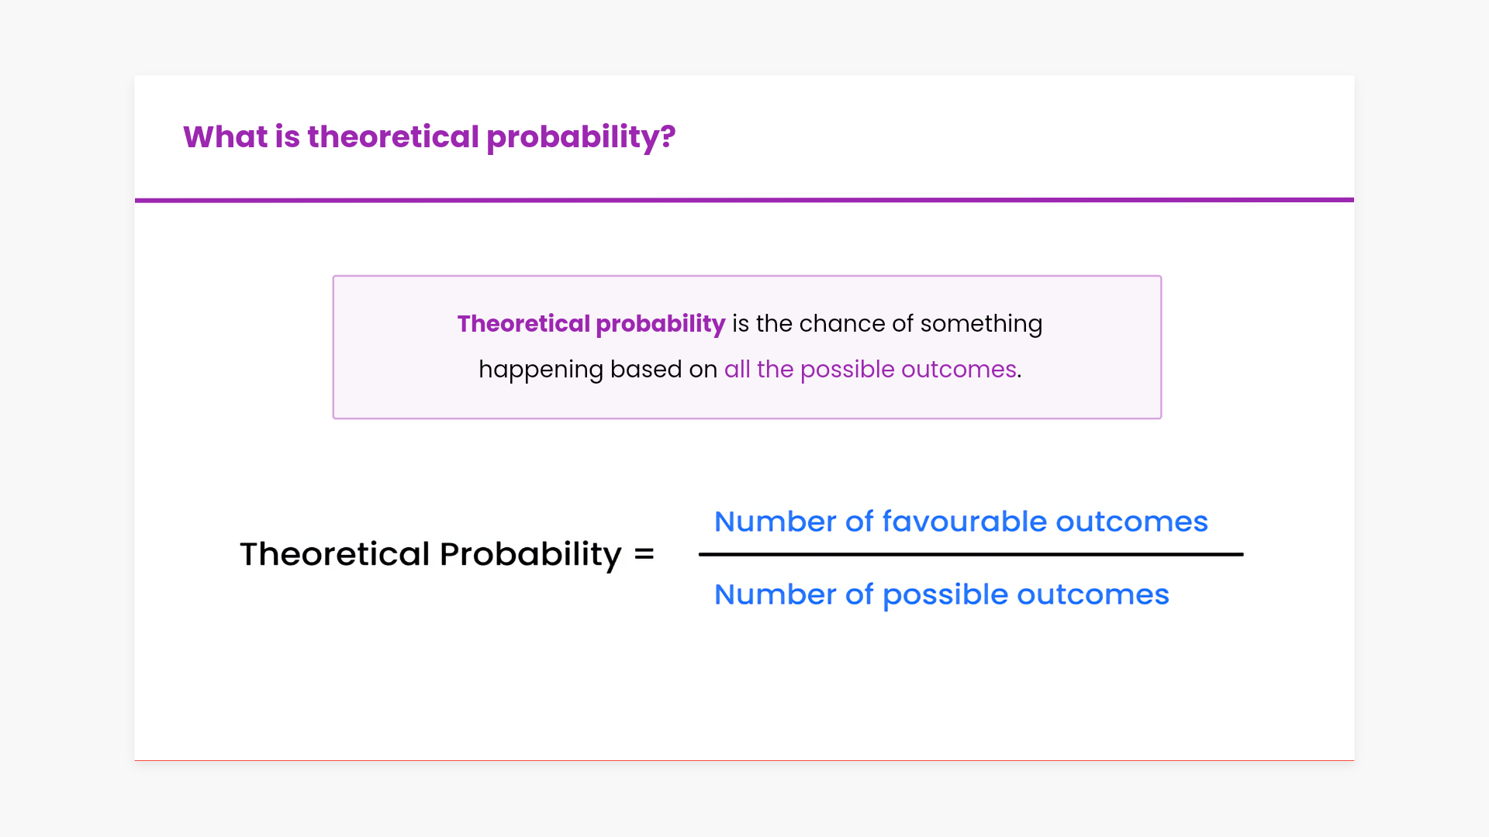Image resolution: width=1489 pixels, height=837 pixels.
Task: Click word 'theoretical' in slide heading
Action: click(393, 137)
